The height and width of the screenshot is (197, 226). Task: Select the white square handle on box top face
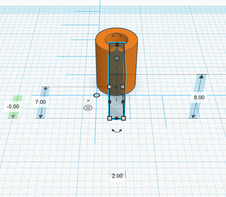click(117, 58)
